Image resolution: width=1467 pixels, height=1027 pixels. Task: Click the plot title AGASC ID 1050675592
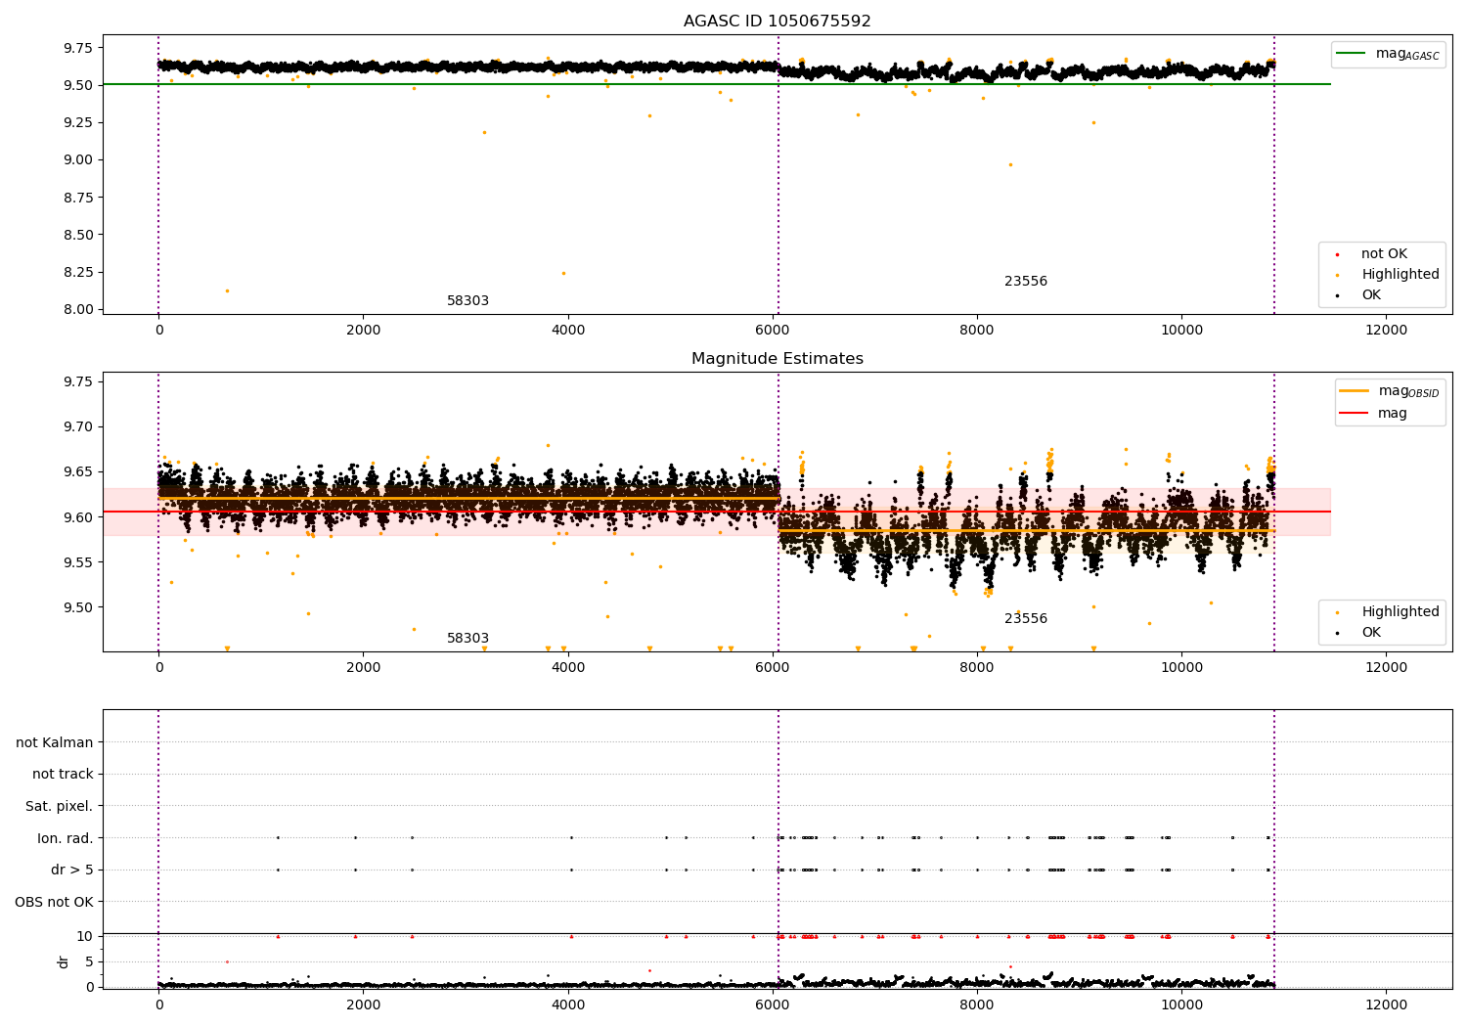click(777, 21)
